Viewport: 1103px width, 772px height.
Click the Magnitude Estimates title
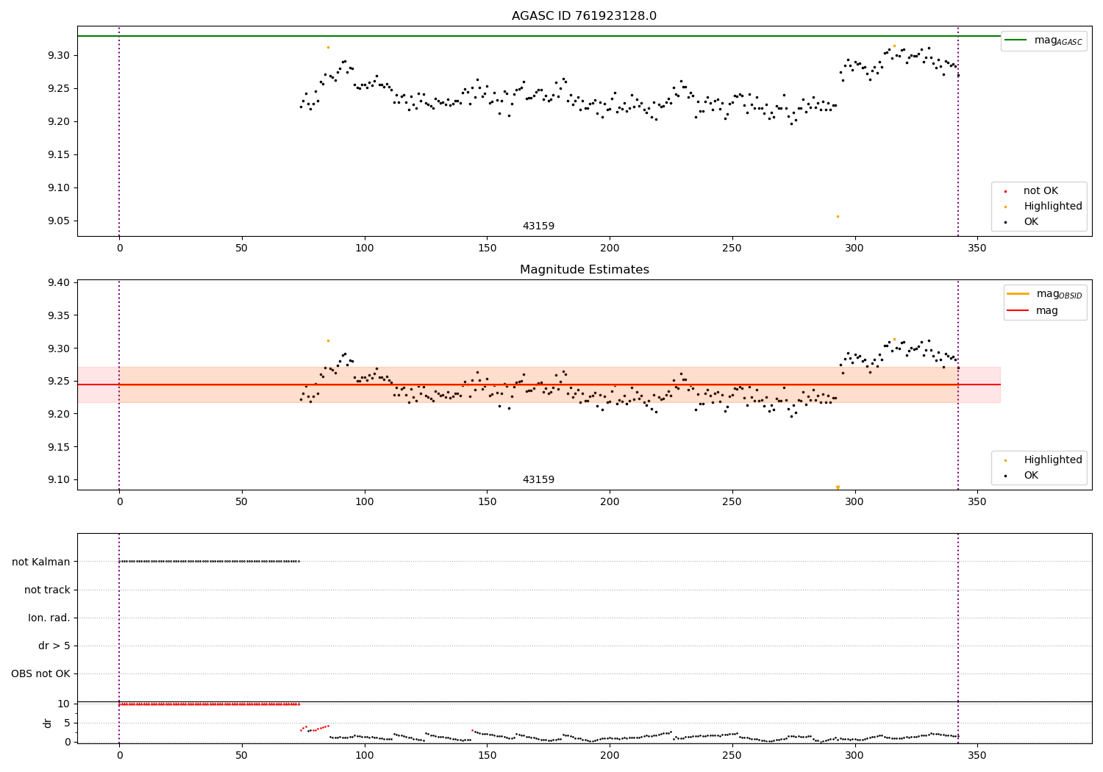[584, 270]
